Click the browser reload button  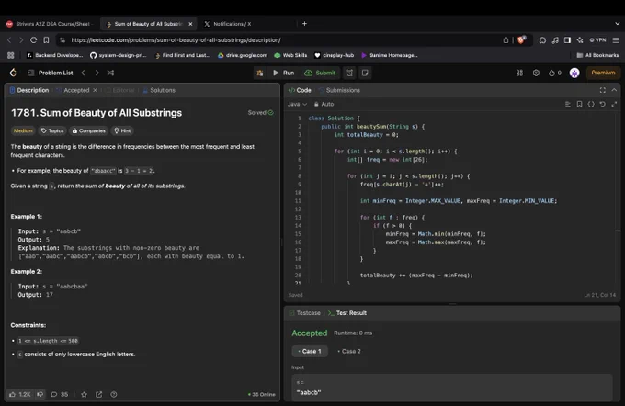click(33, 40)
